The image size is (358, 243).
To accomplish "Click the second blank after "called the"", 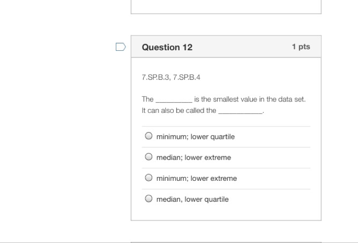I will click(240, 111).
